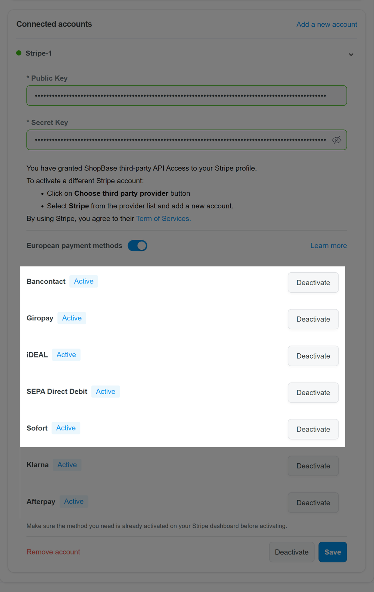Image resolution: width=374 pixels, height=592 pixels.
Task: Click Remove account link
Action: [53, 552]
